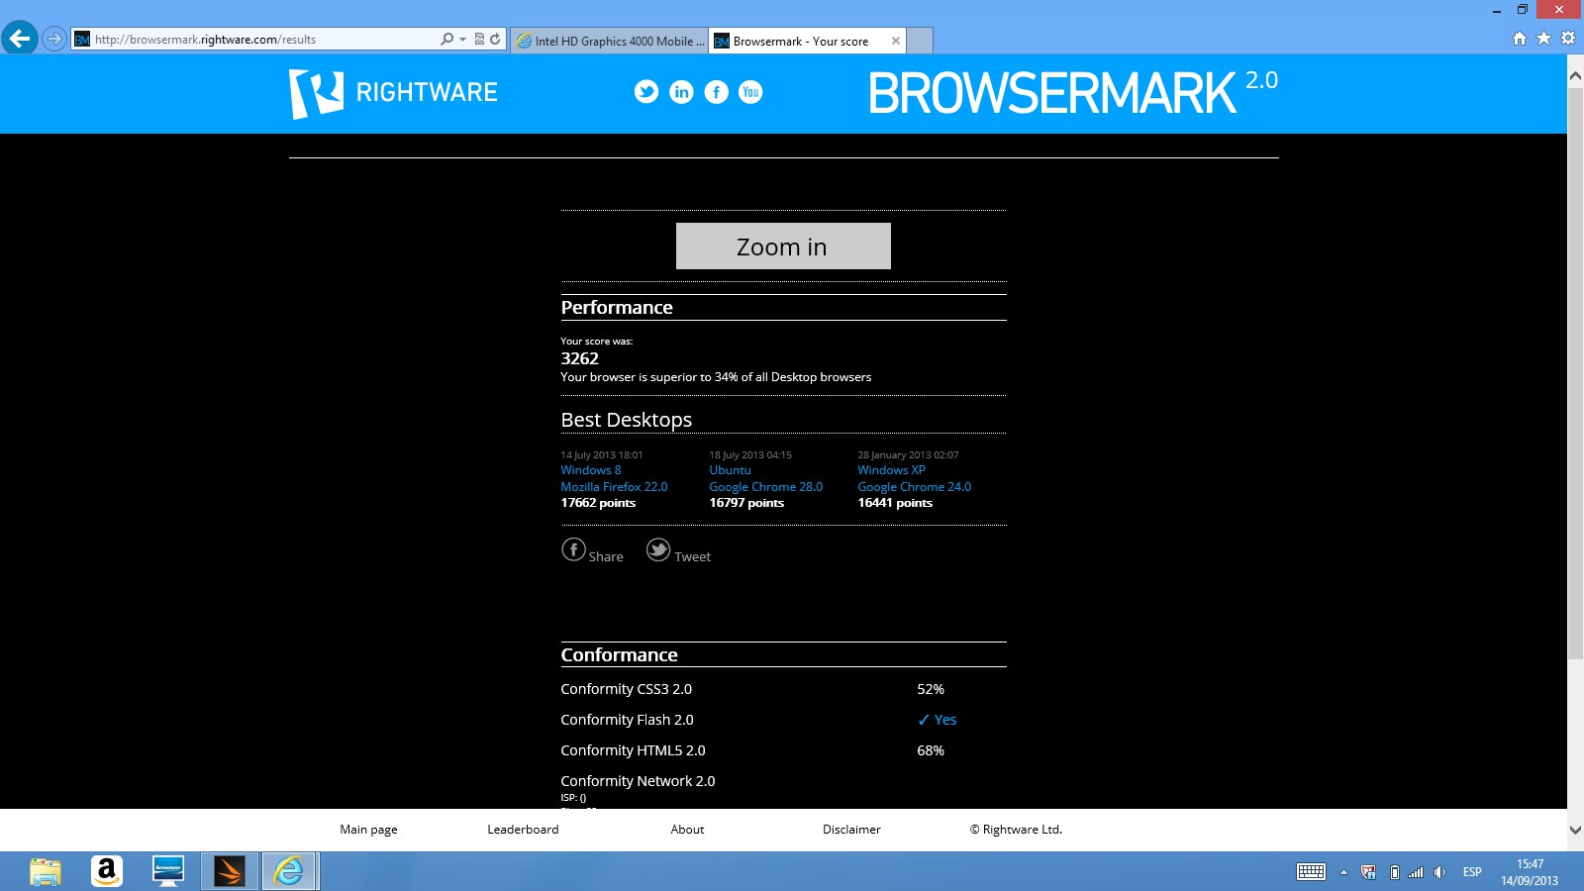
Task: Open the Leaderboard footer link
Action: tap(523, 830)
